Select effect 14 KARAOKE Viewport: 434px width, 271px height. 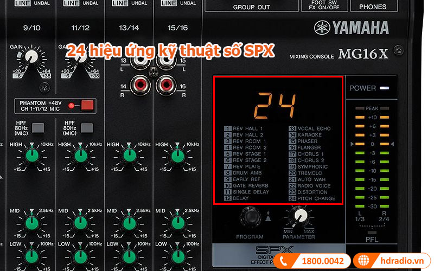(305, 135)
